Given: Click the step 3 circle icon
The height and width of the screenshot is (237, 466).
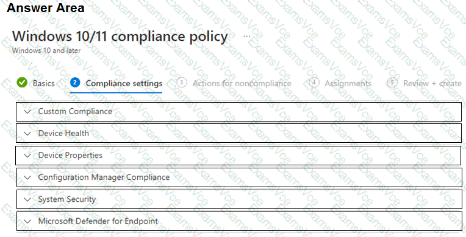Looking at the screenshot, I should [x=182, y=83].
